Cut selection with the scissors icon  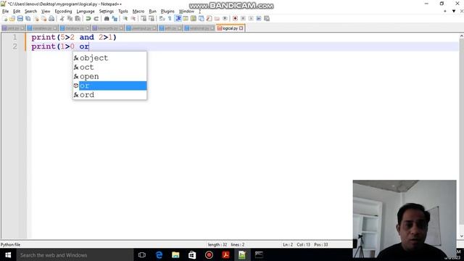[x=62, y=19]
